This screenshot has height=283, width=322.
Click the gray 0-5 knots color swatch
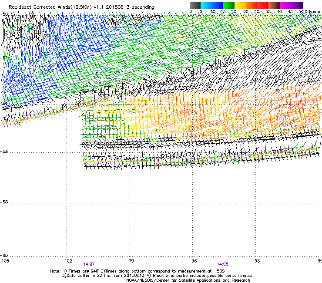[195, 5]
